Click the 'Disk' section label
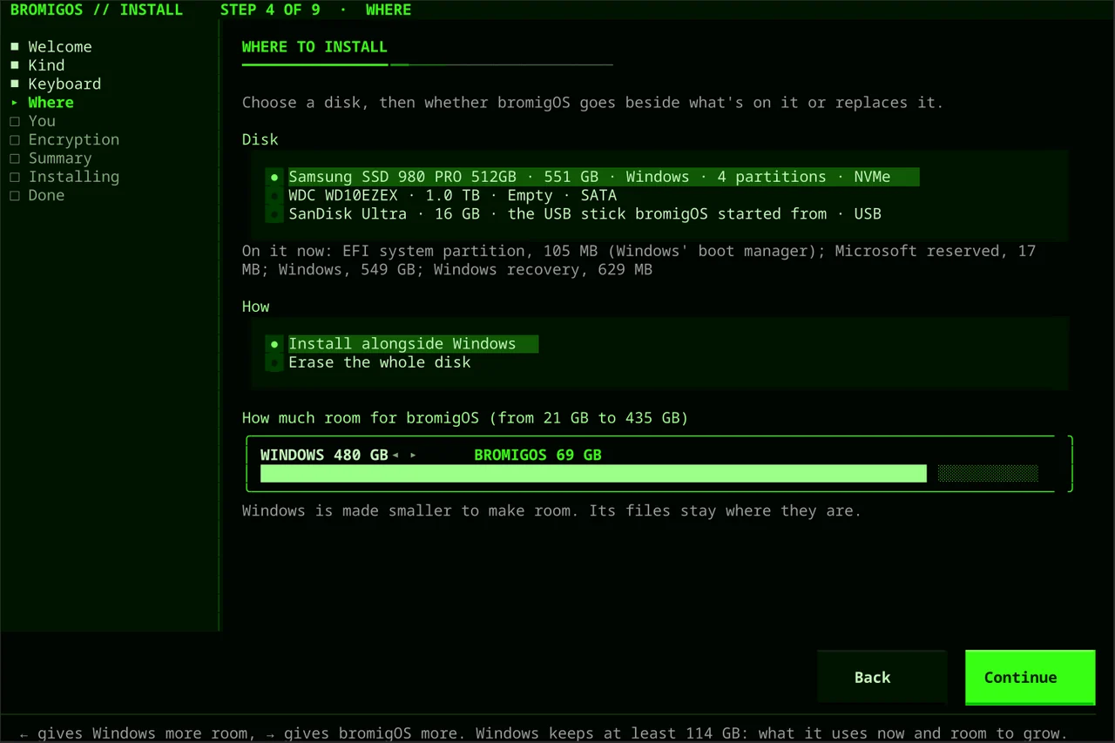Viewport: 1115px width, 743px height. (260, 139)
